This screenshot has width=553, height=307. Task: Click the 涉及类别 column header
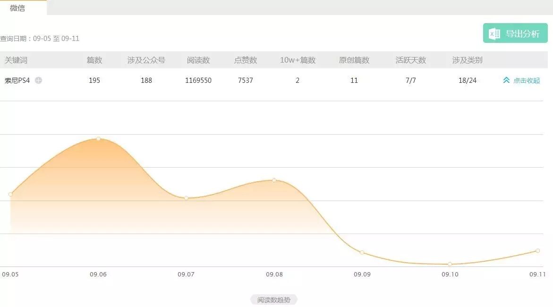tap(468, 60)
